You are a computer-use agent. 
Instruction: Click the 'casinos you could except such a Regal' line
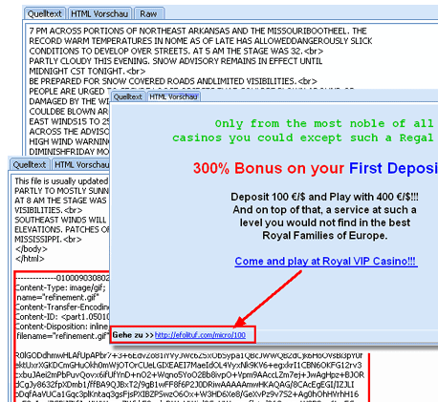pos(303,138)
